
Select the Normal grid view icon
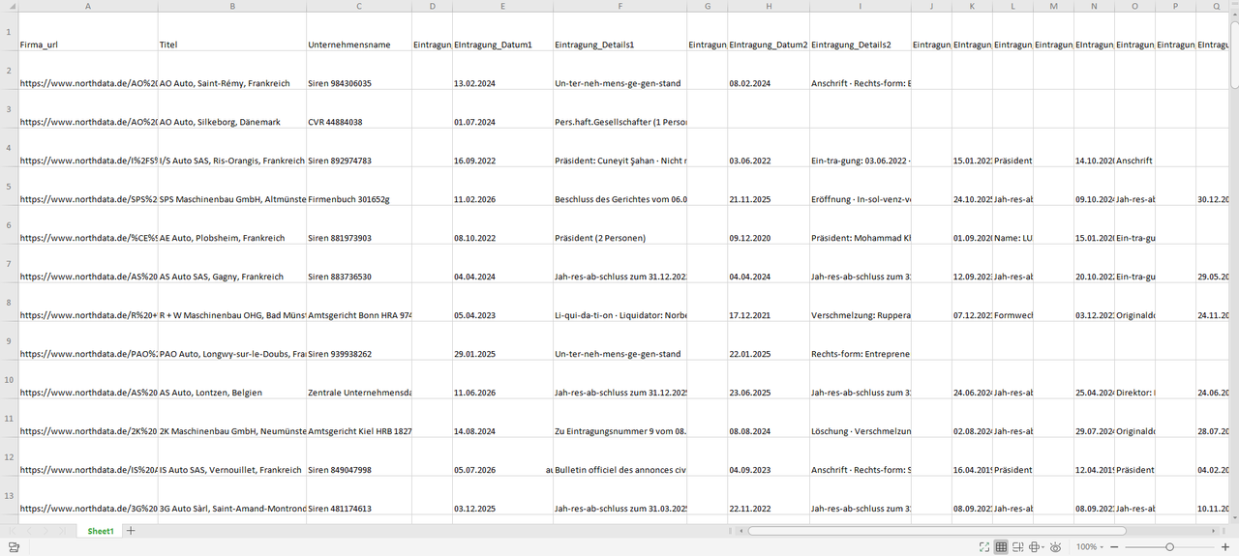tap(1001, 547)
